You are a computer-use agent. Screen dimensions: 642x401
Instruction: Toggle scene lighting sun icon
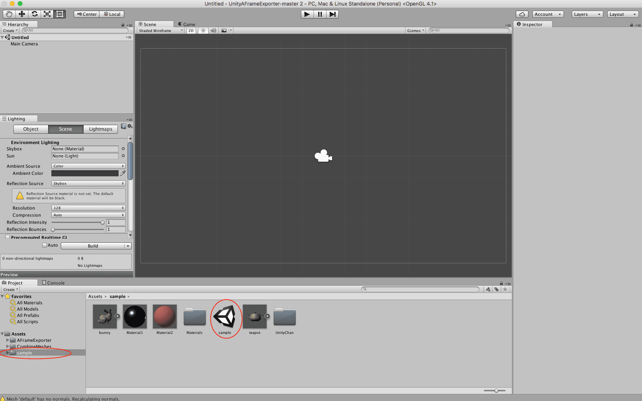point(203,30)
